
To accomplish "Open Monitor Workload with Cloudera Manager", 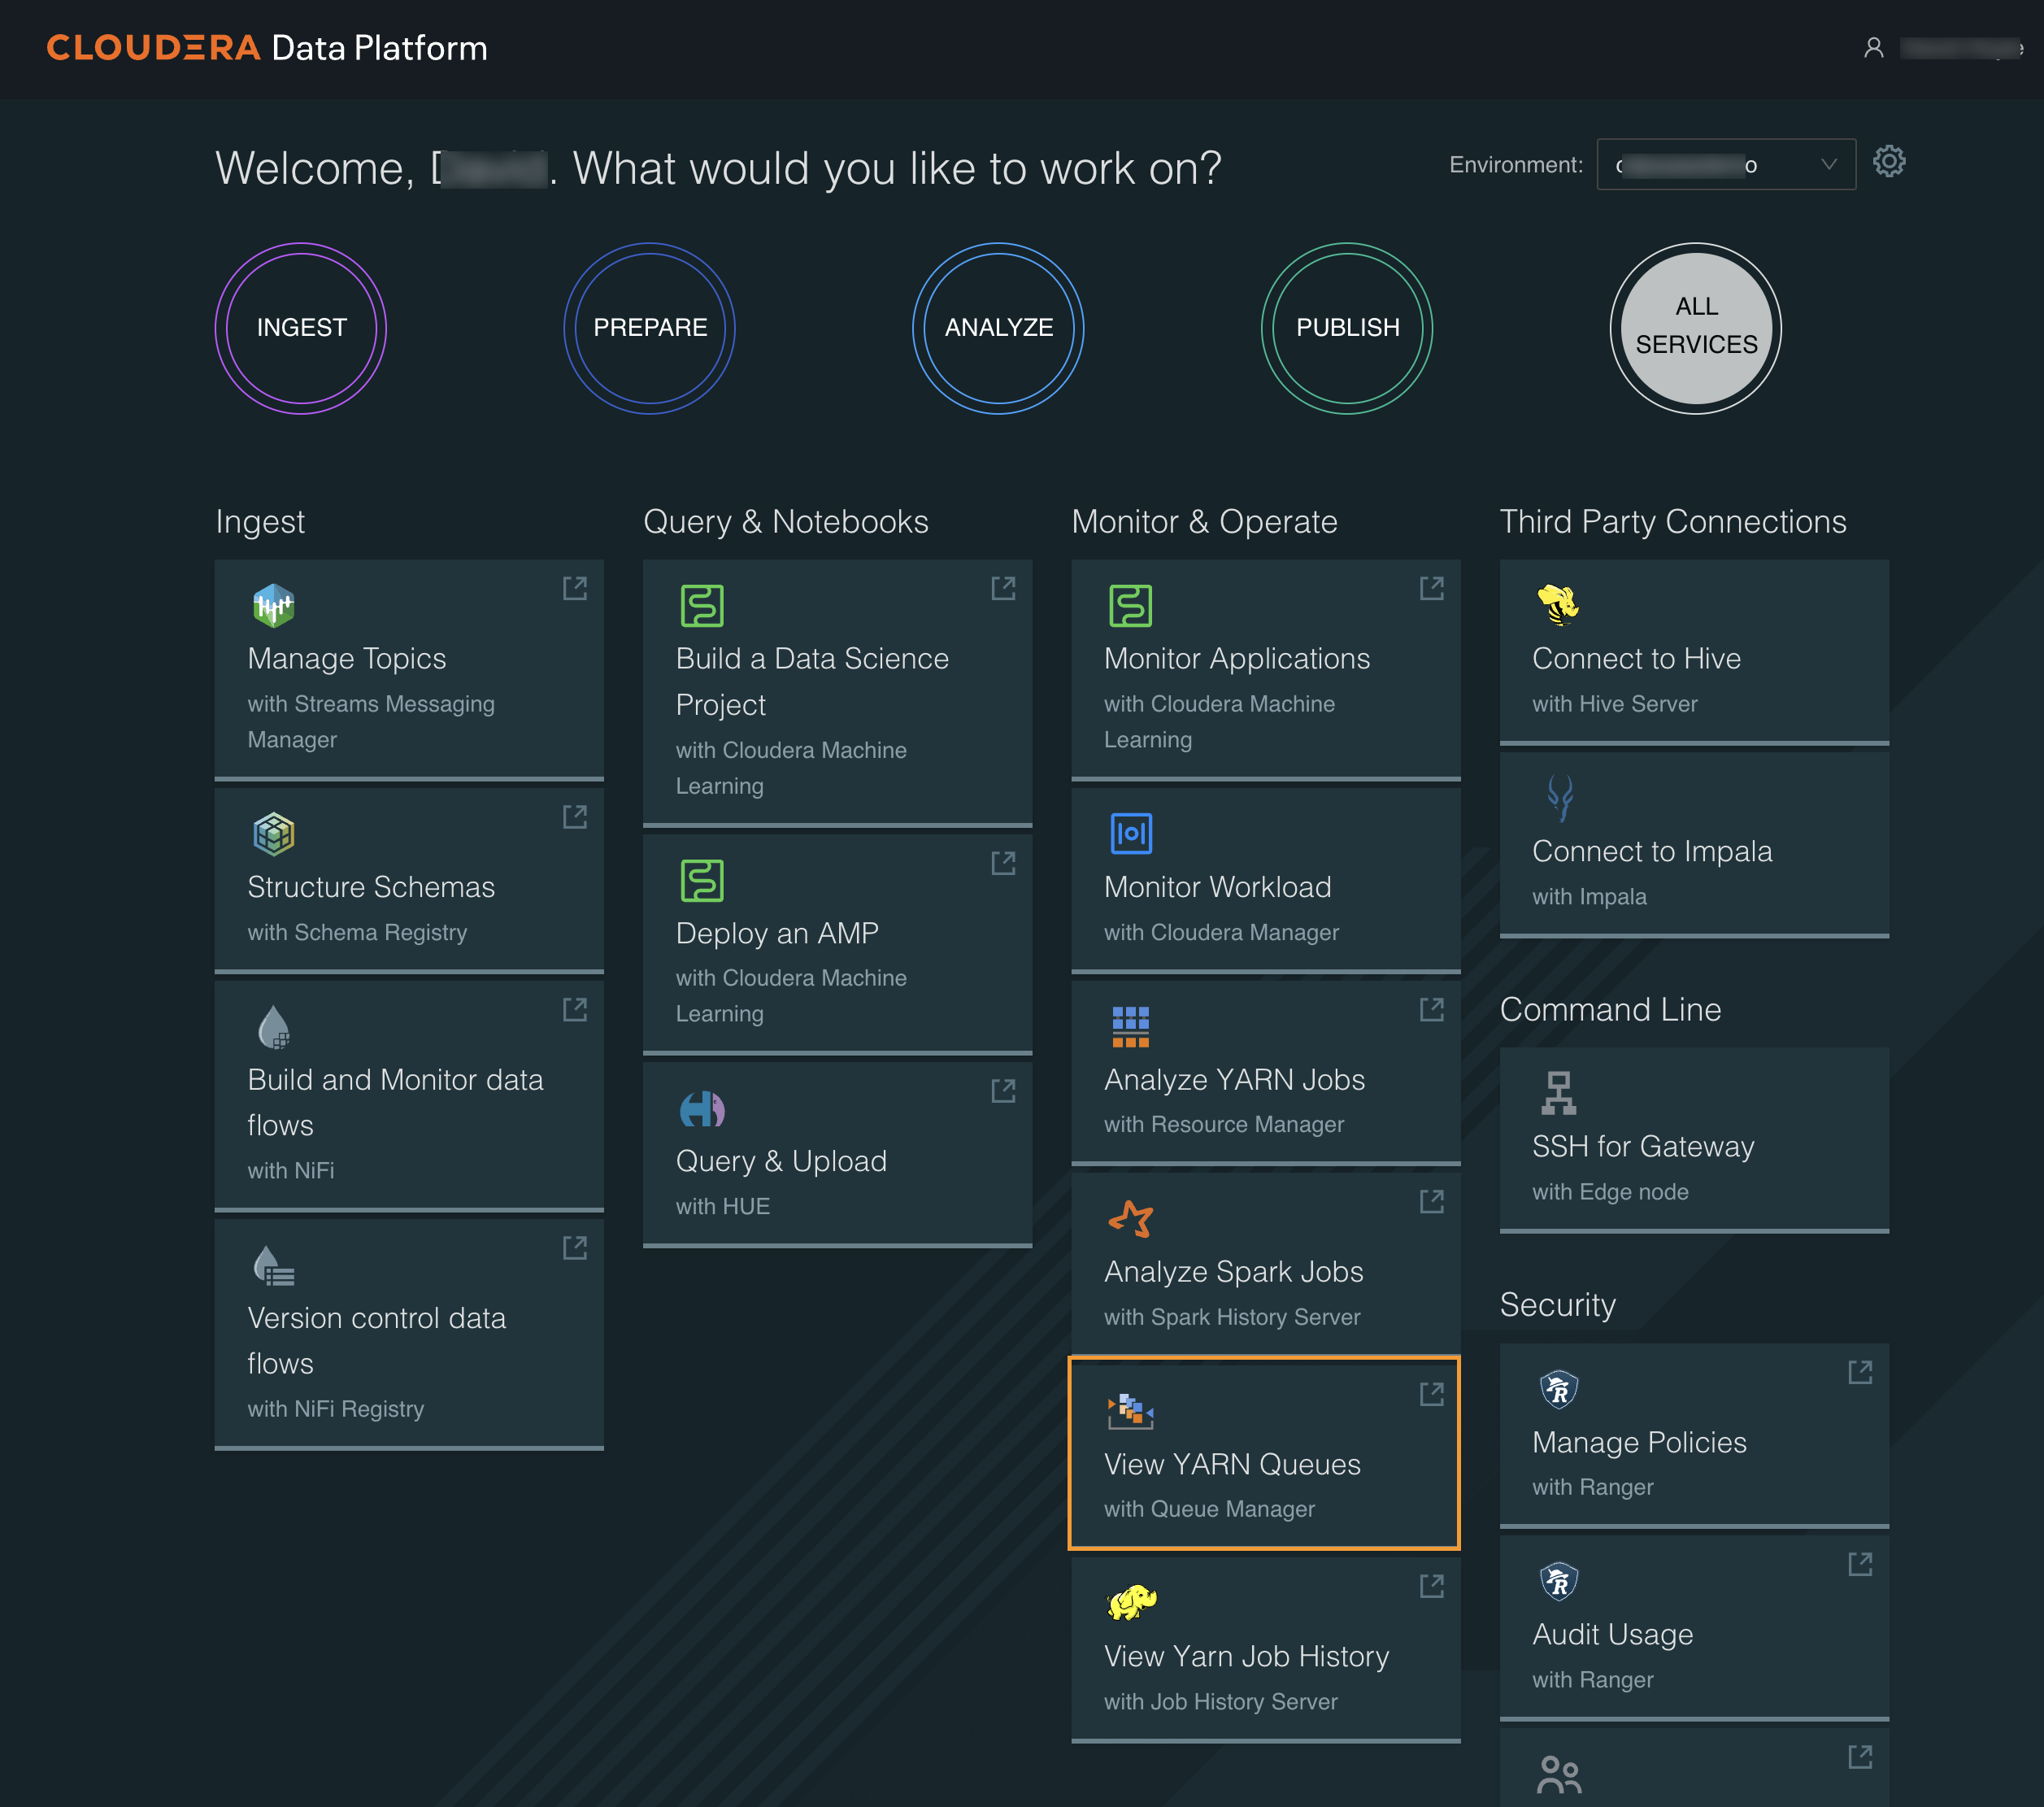I will [x=1265, y=879].
